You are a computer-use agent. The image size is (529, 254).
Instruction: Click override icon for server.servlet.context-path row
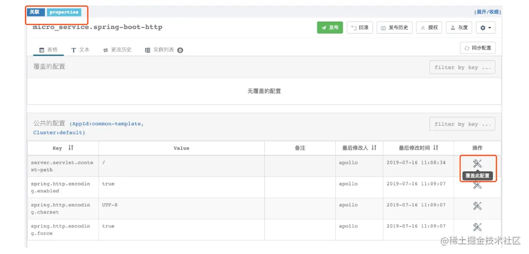coord(477,163)
